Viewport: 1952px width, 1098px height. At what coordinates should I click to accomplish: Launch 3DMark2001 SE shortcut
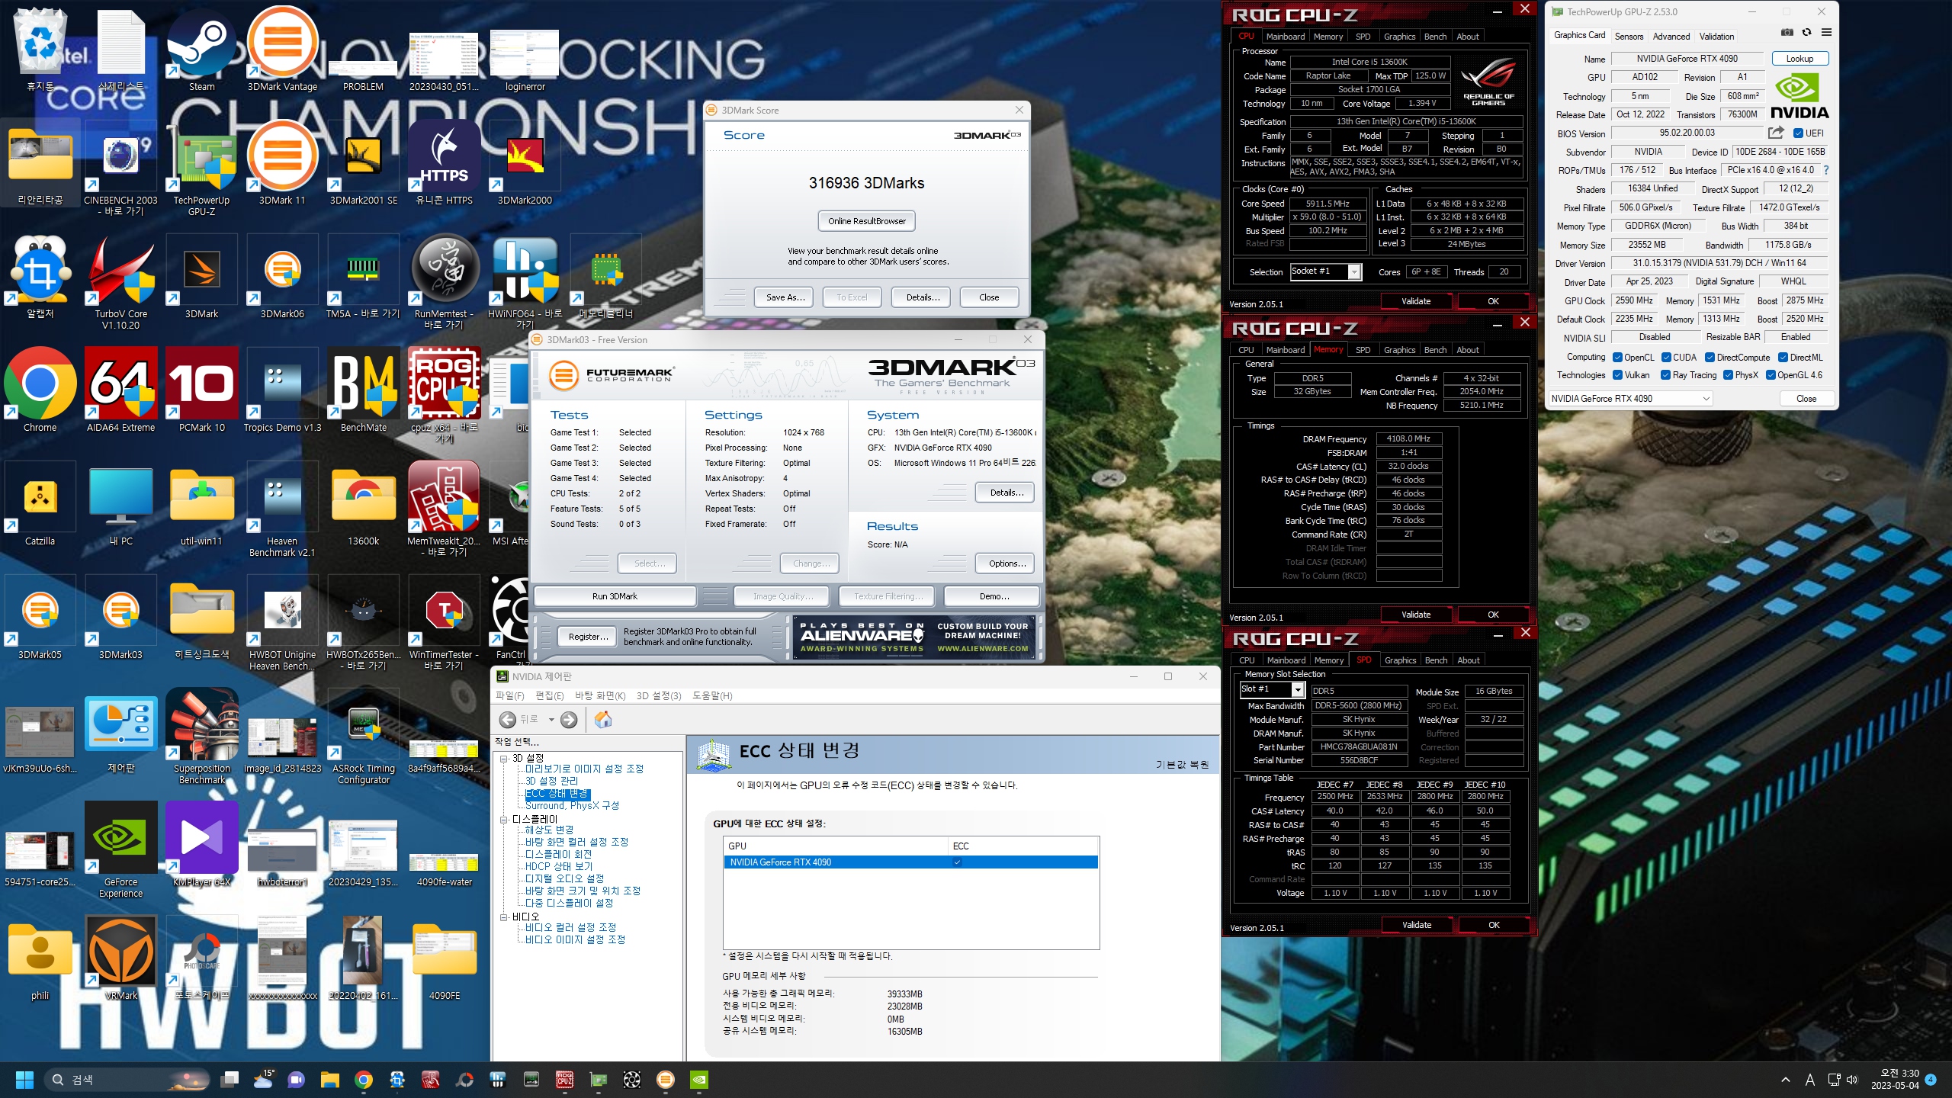(364, 164)
